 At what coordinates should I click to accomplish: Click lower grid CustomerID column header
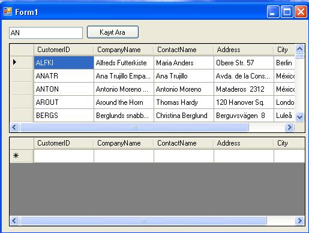pyautogui.click(x=64, y=143)
